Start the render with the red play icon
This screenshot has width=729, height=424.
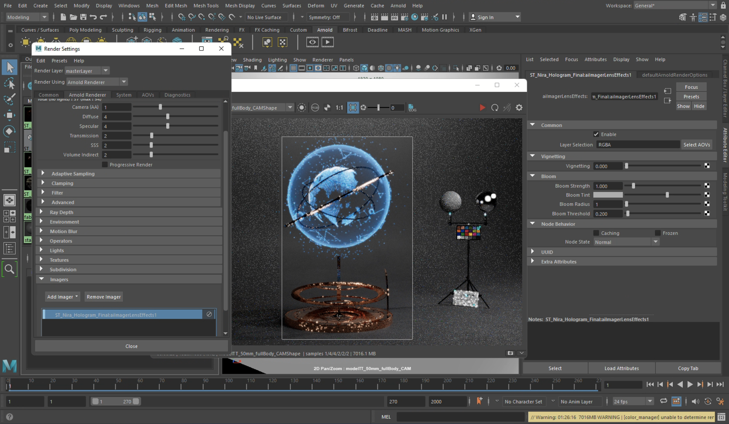[x=483, y=107]
